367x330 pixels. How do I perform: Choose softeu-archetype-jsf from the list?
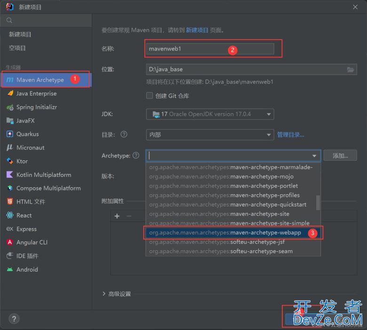point(233,242)
